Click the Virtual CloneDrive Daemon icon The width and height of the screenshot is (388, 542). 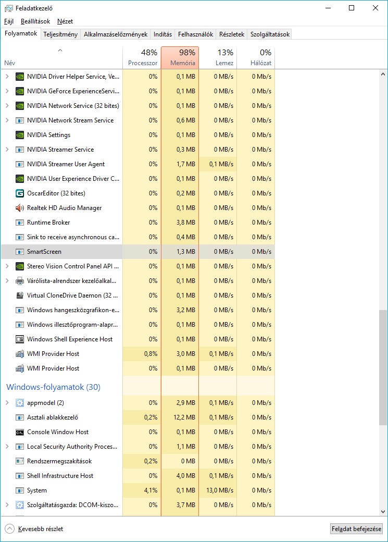click(x=20, y=295)
